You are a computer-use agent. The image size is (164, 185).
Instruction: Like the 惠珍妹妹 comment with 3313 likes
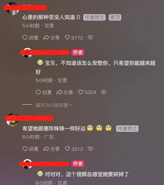[x=74, y=149]
